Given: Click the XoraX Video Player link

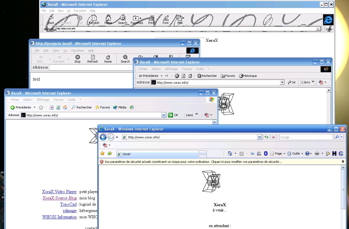Looking at the screenshot, I should 59,192.
